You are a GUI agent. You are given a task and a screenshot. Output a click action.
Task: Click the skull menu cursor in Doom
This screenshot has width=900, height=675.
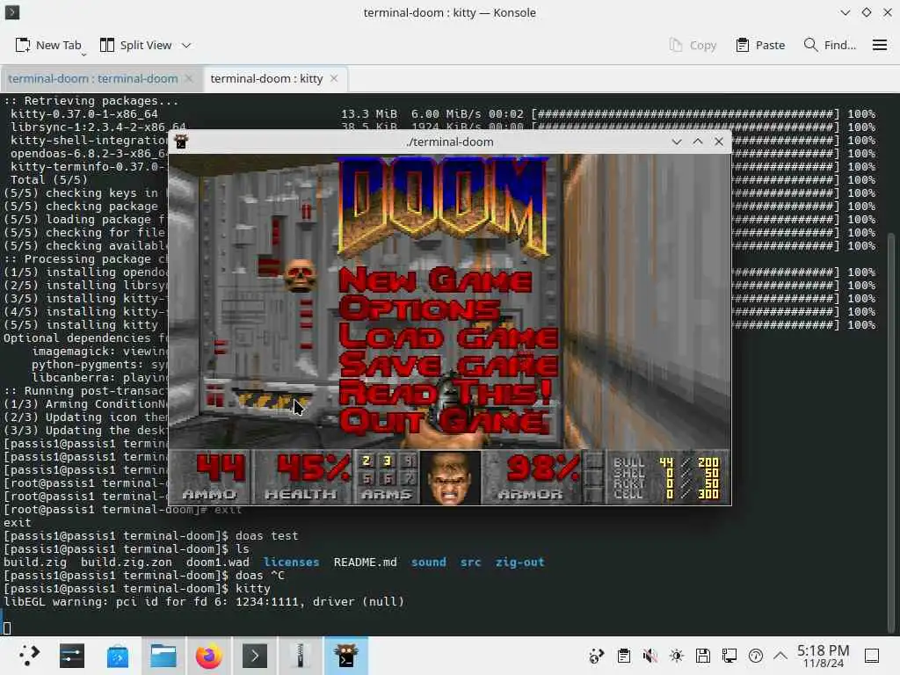tap(299, 275)
